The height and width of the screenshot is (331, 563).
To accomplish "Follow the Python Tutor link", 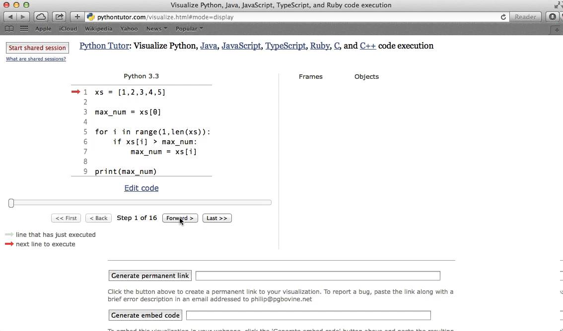I will 104,46.
